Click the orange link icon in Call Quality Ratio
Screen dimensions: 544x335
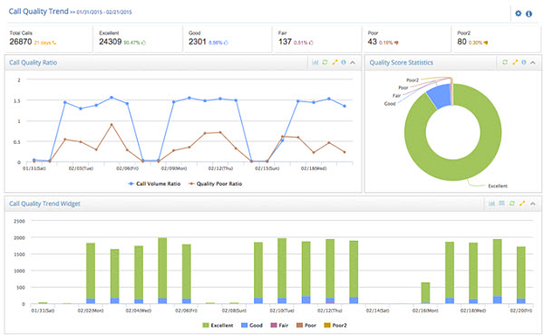coord(335,62)
